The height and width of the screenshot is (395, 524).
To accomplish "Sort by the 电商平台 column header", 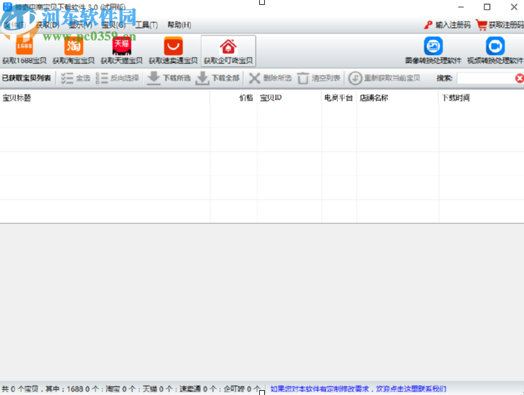I will point(339,98).
